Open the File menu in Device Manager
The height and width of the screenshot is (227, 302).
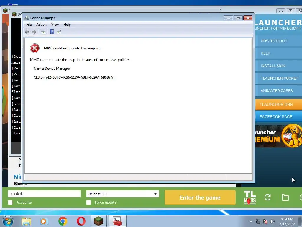[x=29, y=25]
